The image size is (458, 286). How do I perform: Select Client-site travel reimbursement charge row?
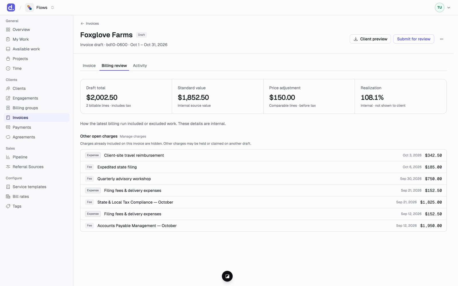(x=263, y=155)
